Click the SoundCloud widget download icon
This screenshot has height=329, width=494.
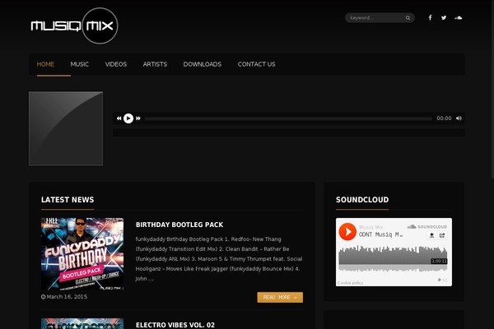click(x=431, y=235)
